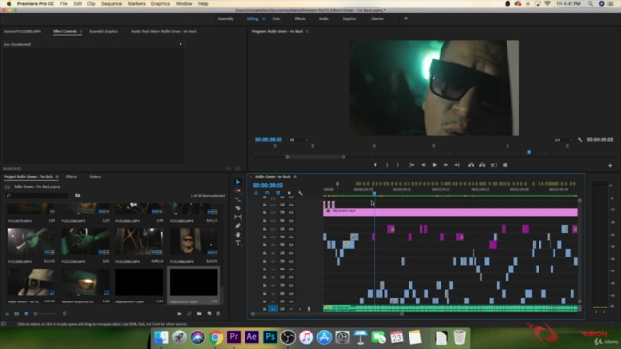Toggle lock on Adjustment Layer track
Viewport: 621px width, 349px height.
[264, 212]
